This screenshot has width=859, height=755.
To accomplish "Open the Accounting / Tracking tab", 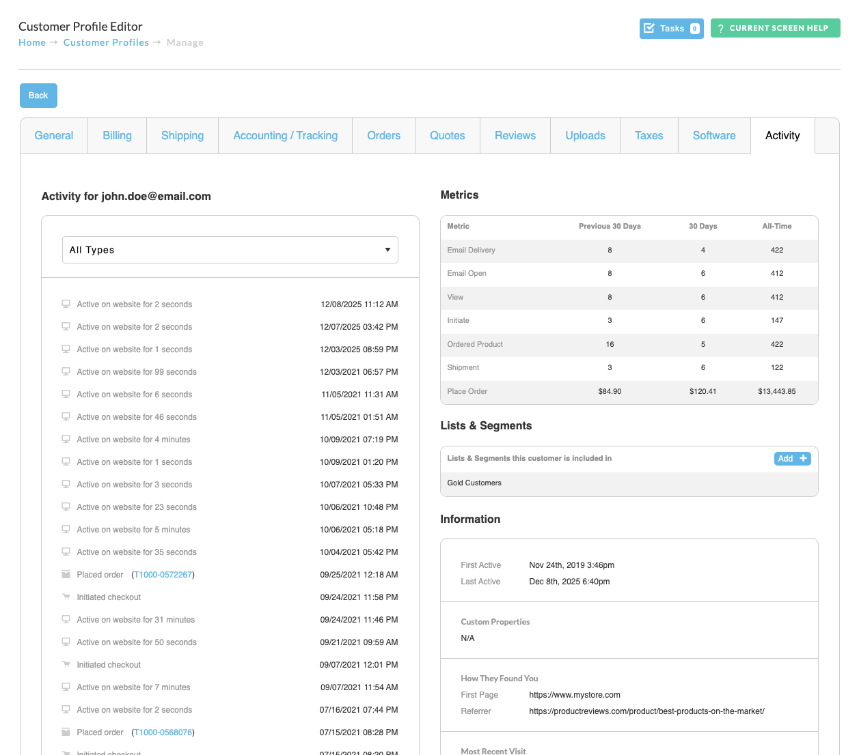I will (x=286, y=135).
